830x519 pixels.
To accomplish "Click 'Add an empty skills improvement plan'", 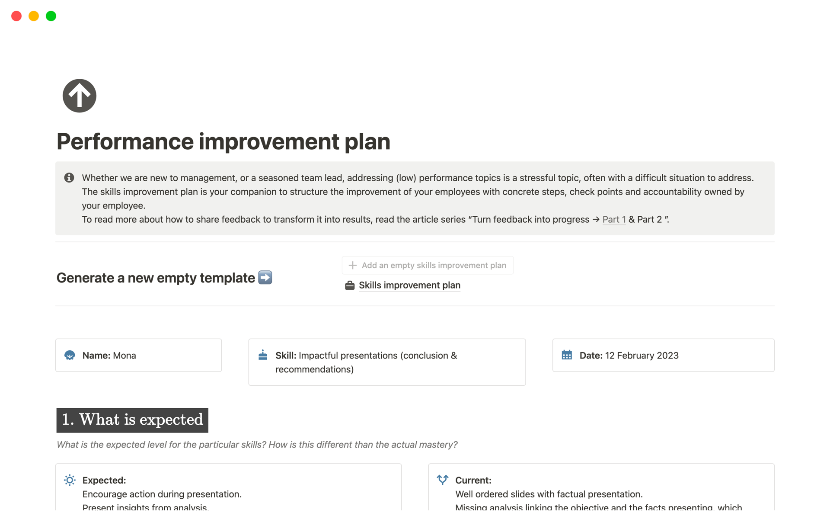I will coord(434,265).
